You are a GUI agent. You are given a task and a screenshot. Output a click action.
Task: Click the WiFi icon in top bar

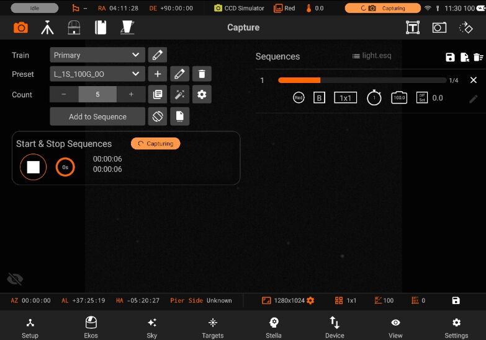[428, 8]
